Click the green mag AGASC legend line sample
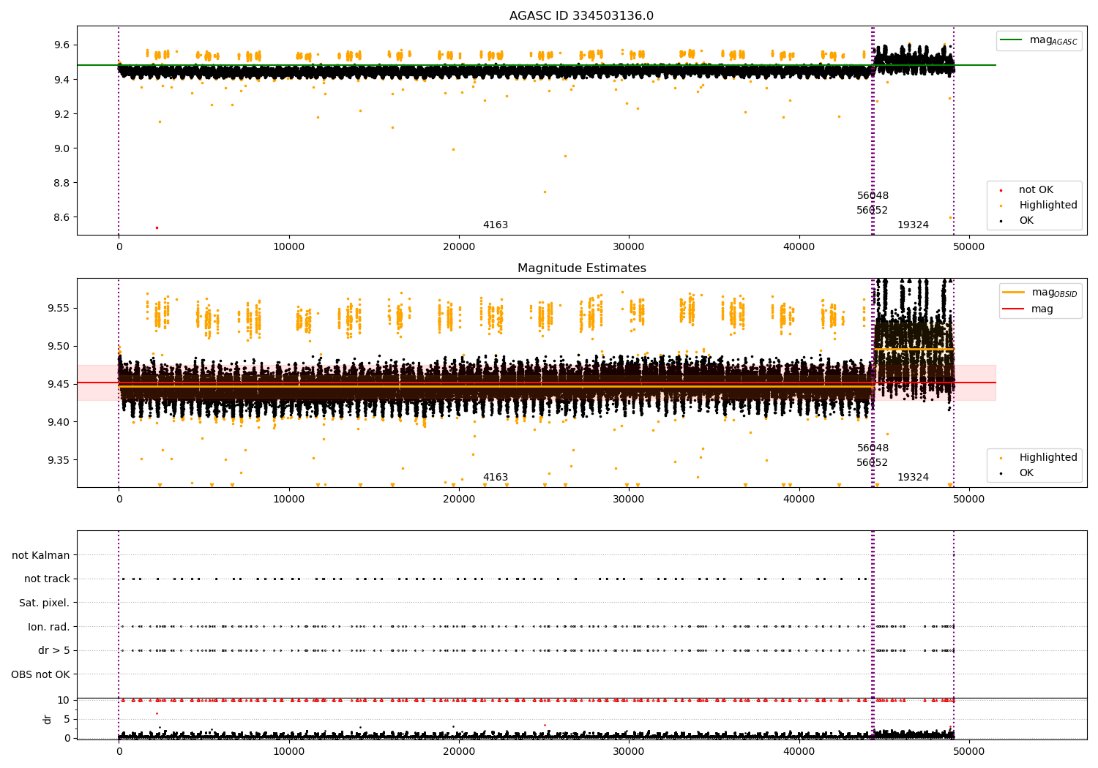 tap(1012, 40)
